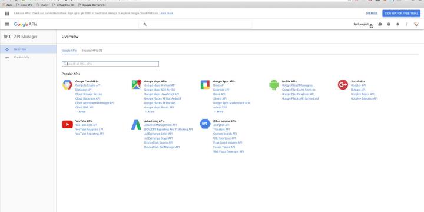Click the SIGN UP FOR FREE TRIAL button

point(401,14)
